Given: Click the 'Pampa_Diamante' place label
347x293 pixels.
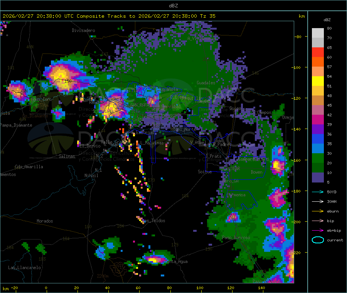Looking at the screenshot, I should click(16, 125).
